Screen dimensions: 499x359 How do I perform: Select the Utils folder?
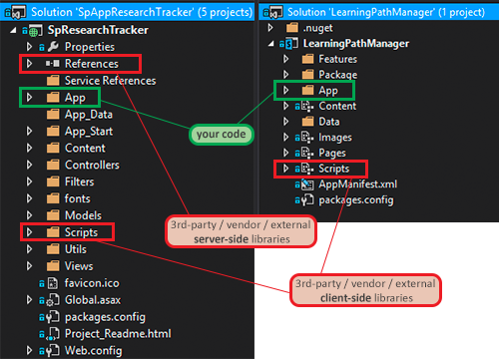(76, 249)
